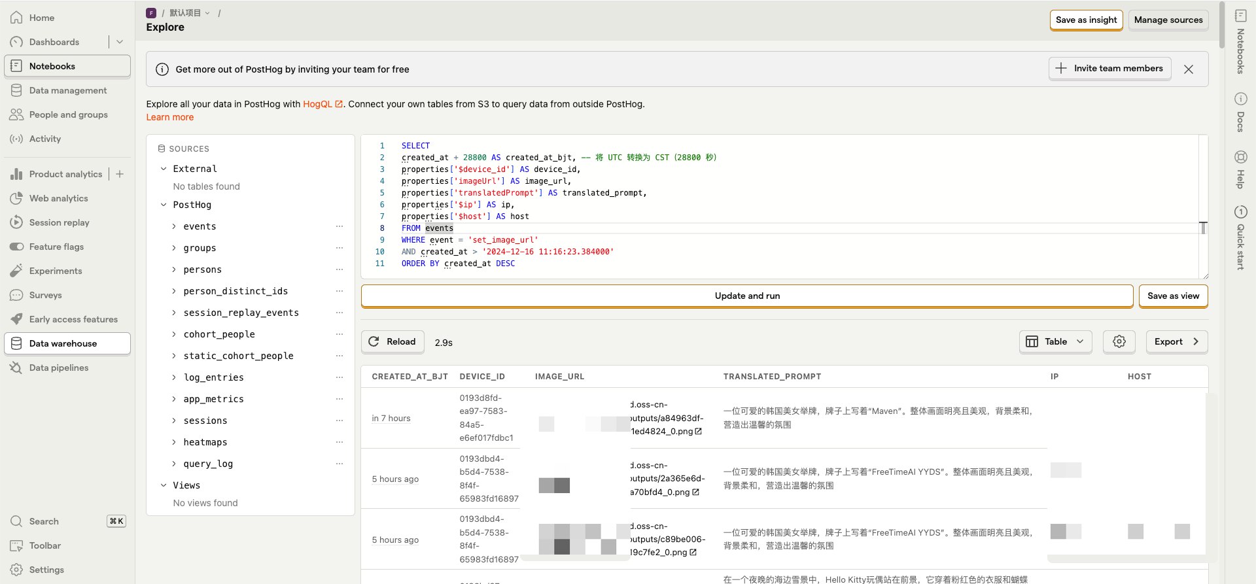Open Feature flags in sidebar

pos(56,247)
